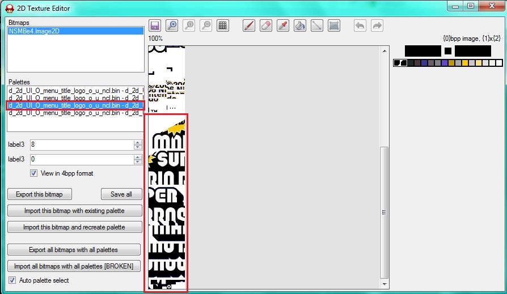Viewport: 507px width, 294px height.
Task: Click the 2D Texture Editor window title
Action: point(43,8)
